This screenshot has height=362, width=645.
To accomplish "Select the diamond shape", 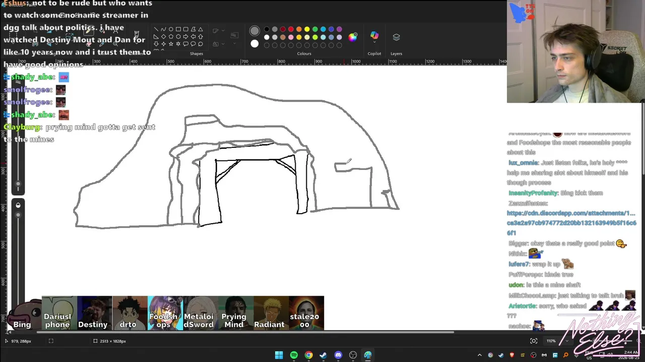I will [163, 37].
